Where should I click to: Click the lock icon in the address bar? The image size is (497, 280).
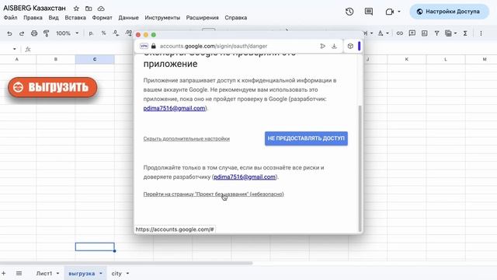[x=154, y=46]
